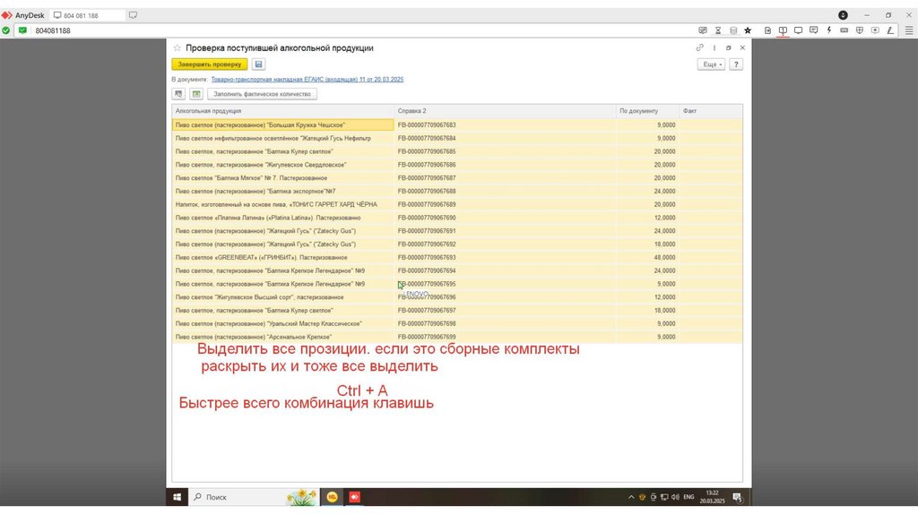Open AnyDesk permissions shield icon
The image size is (918, 514).
click(x=860, y=30)
